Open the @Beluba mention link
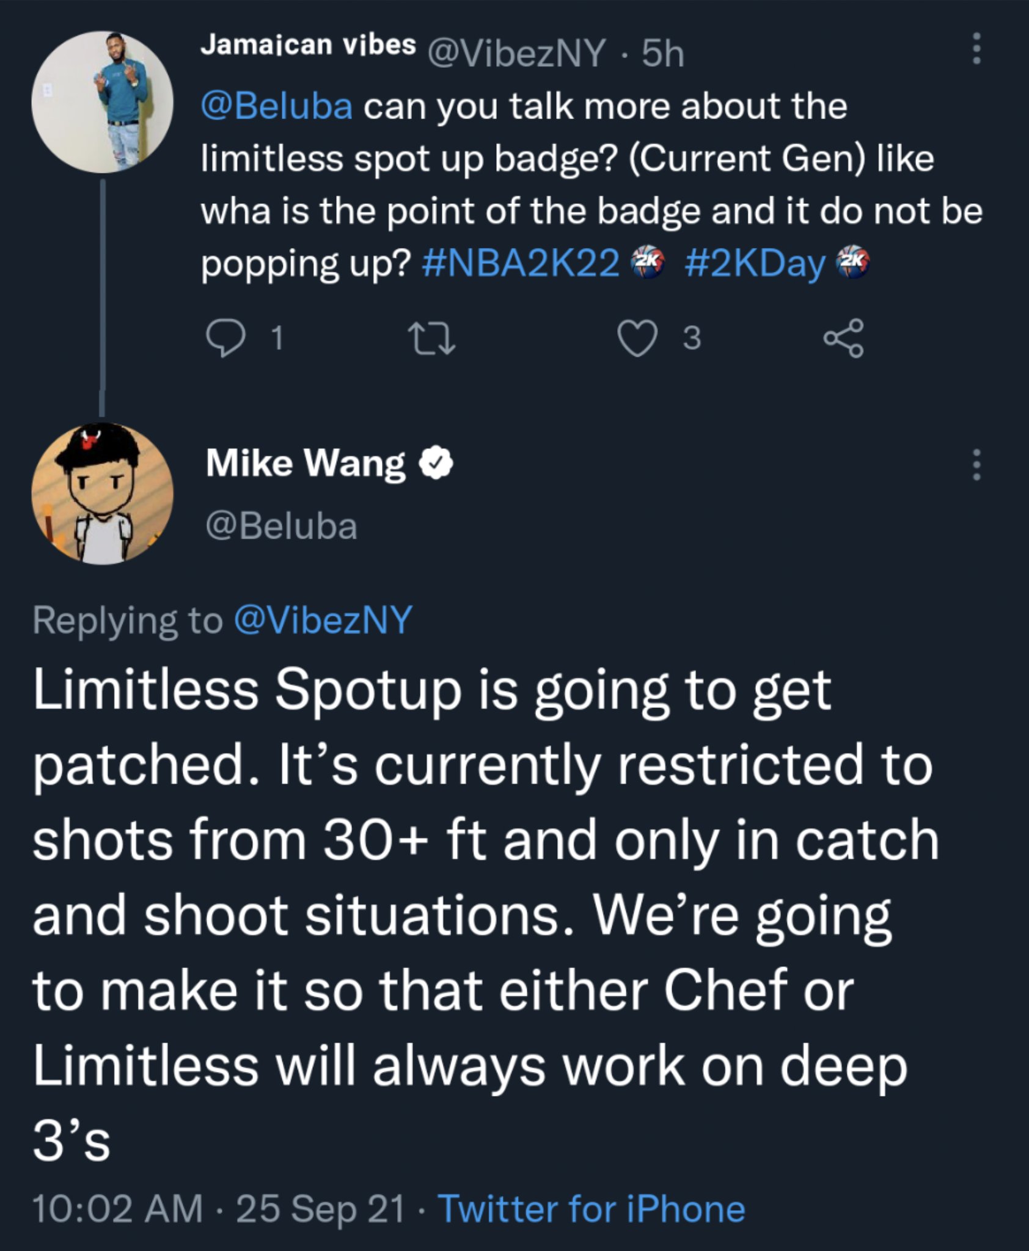 point(277,106)
